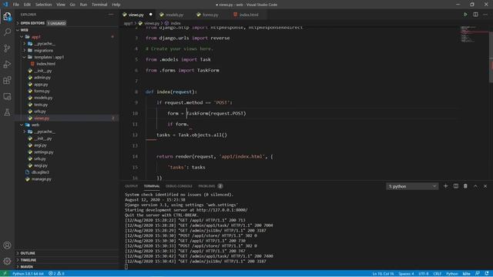Click the editor minimap code overview

pos(475,35)
